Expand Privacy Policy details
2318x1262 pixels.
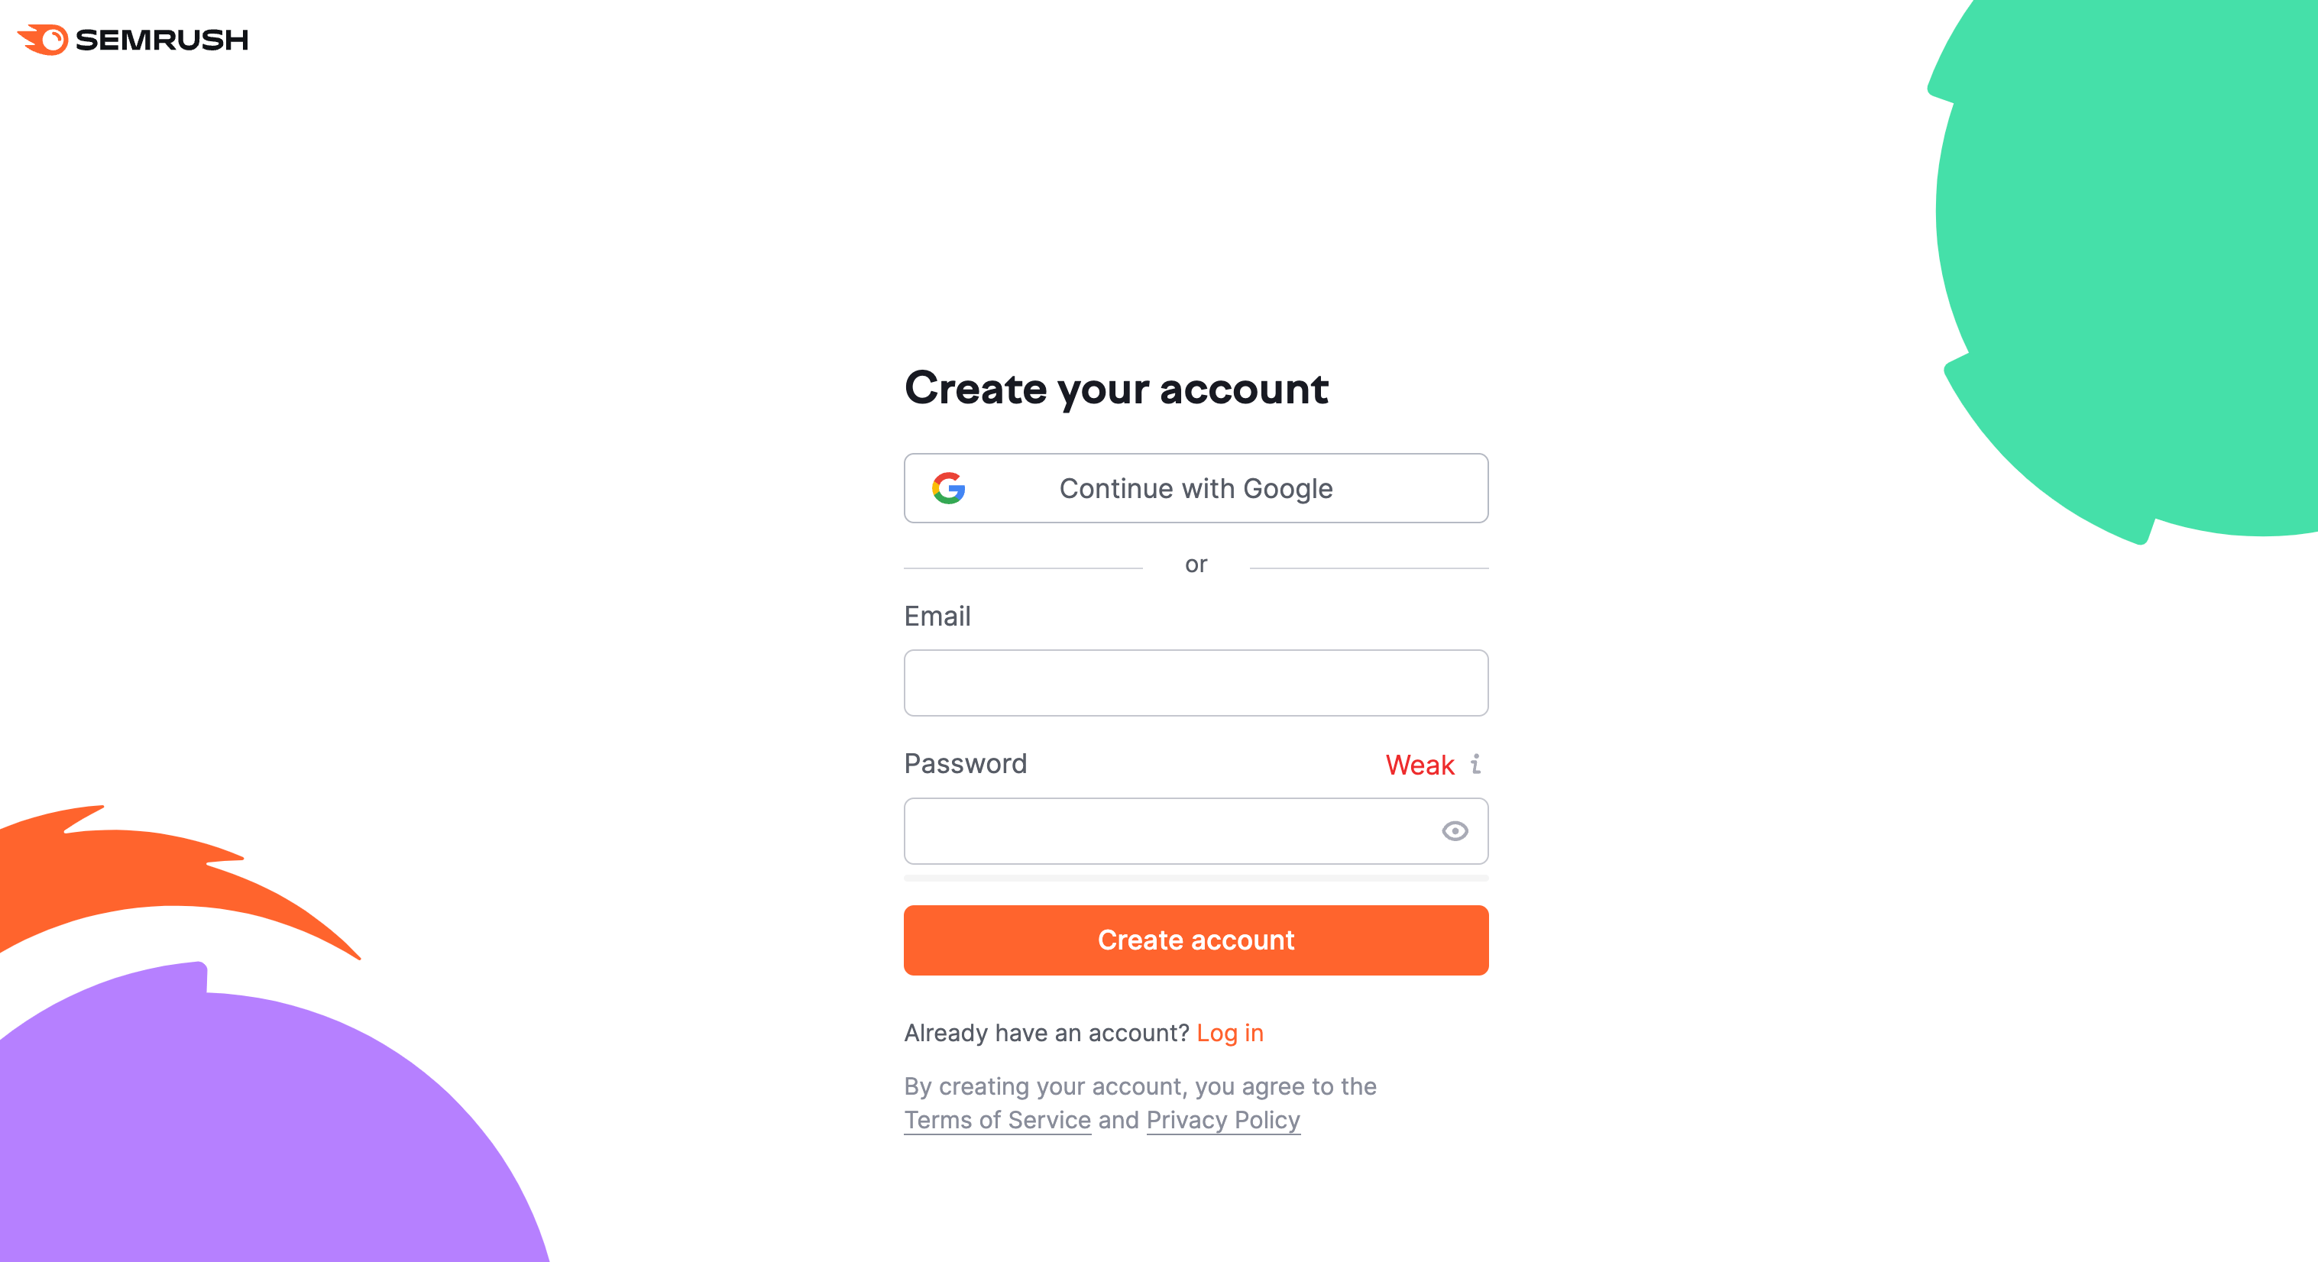point(1221,1119)
